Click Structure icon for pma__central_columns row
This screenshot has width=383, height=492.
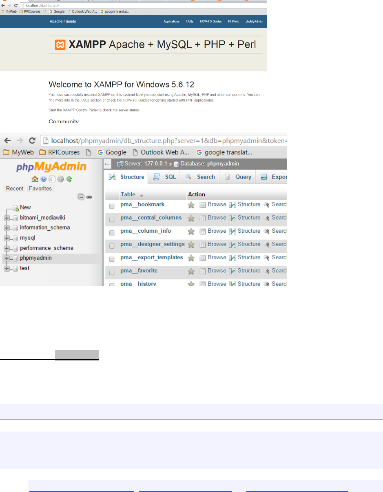(x=232, y=218)
